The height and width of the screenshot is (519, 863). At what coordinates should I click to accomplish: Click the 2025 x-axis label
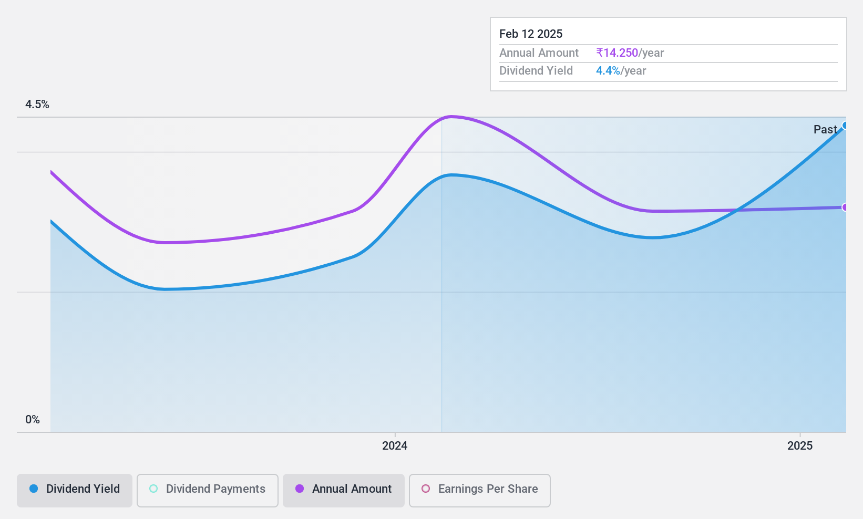(800, 445)
